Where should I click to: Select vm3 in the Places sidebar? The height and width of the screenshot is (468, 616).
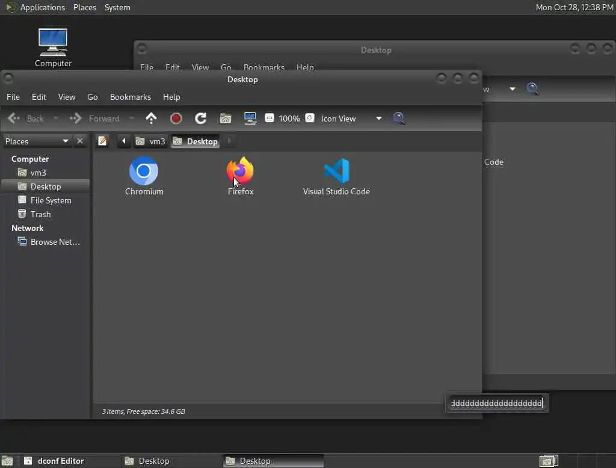[46, 173]
